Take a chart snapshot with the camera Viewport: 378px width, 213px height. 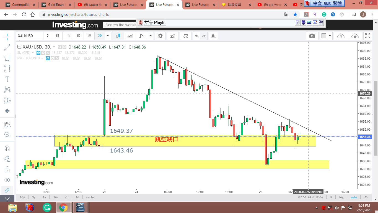(312, 36)
